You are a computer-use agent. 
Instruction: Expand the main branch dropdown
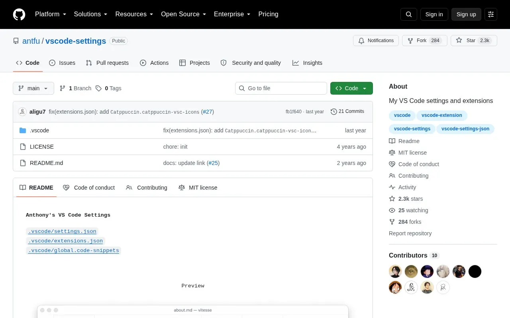pyautogui.click(x=33, y=88)
